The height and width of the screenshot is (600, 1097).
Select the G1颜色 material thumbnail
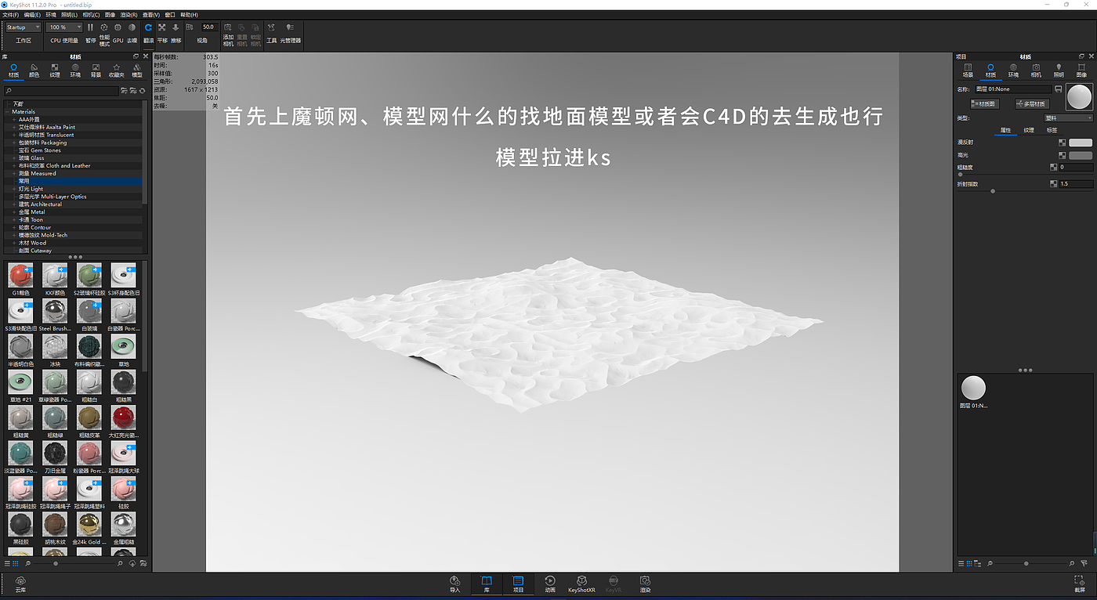point(20,275)
